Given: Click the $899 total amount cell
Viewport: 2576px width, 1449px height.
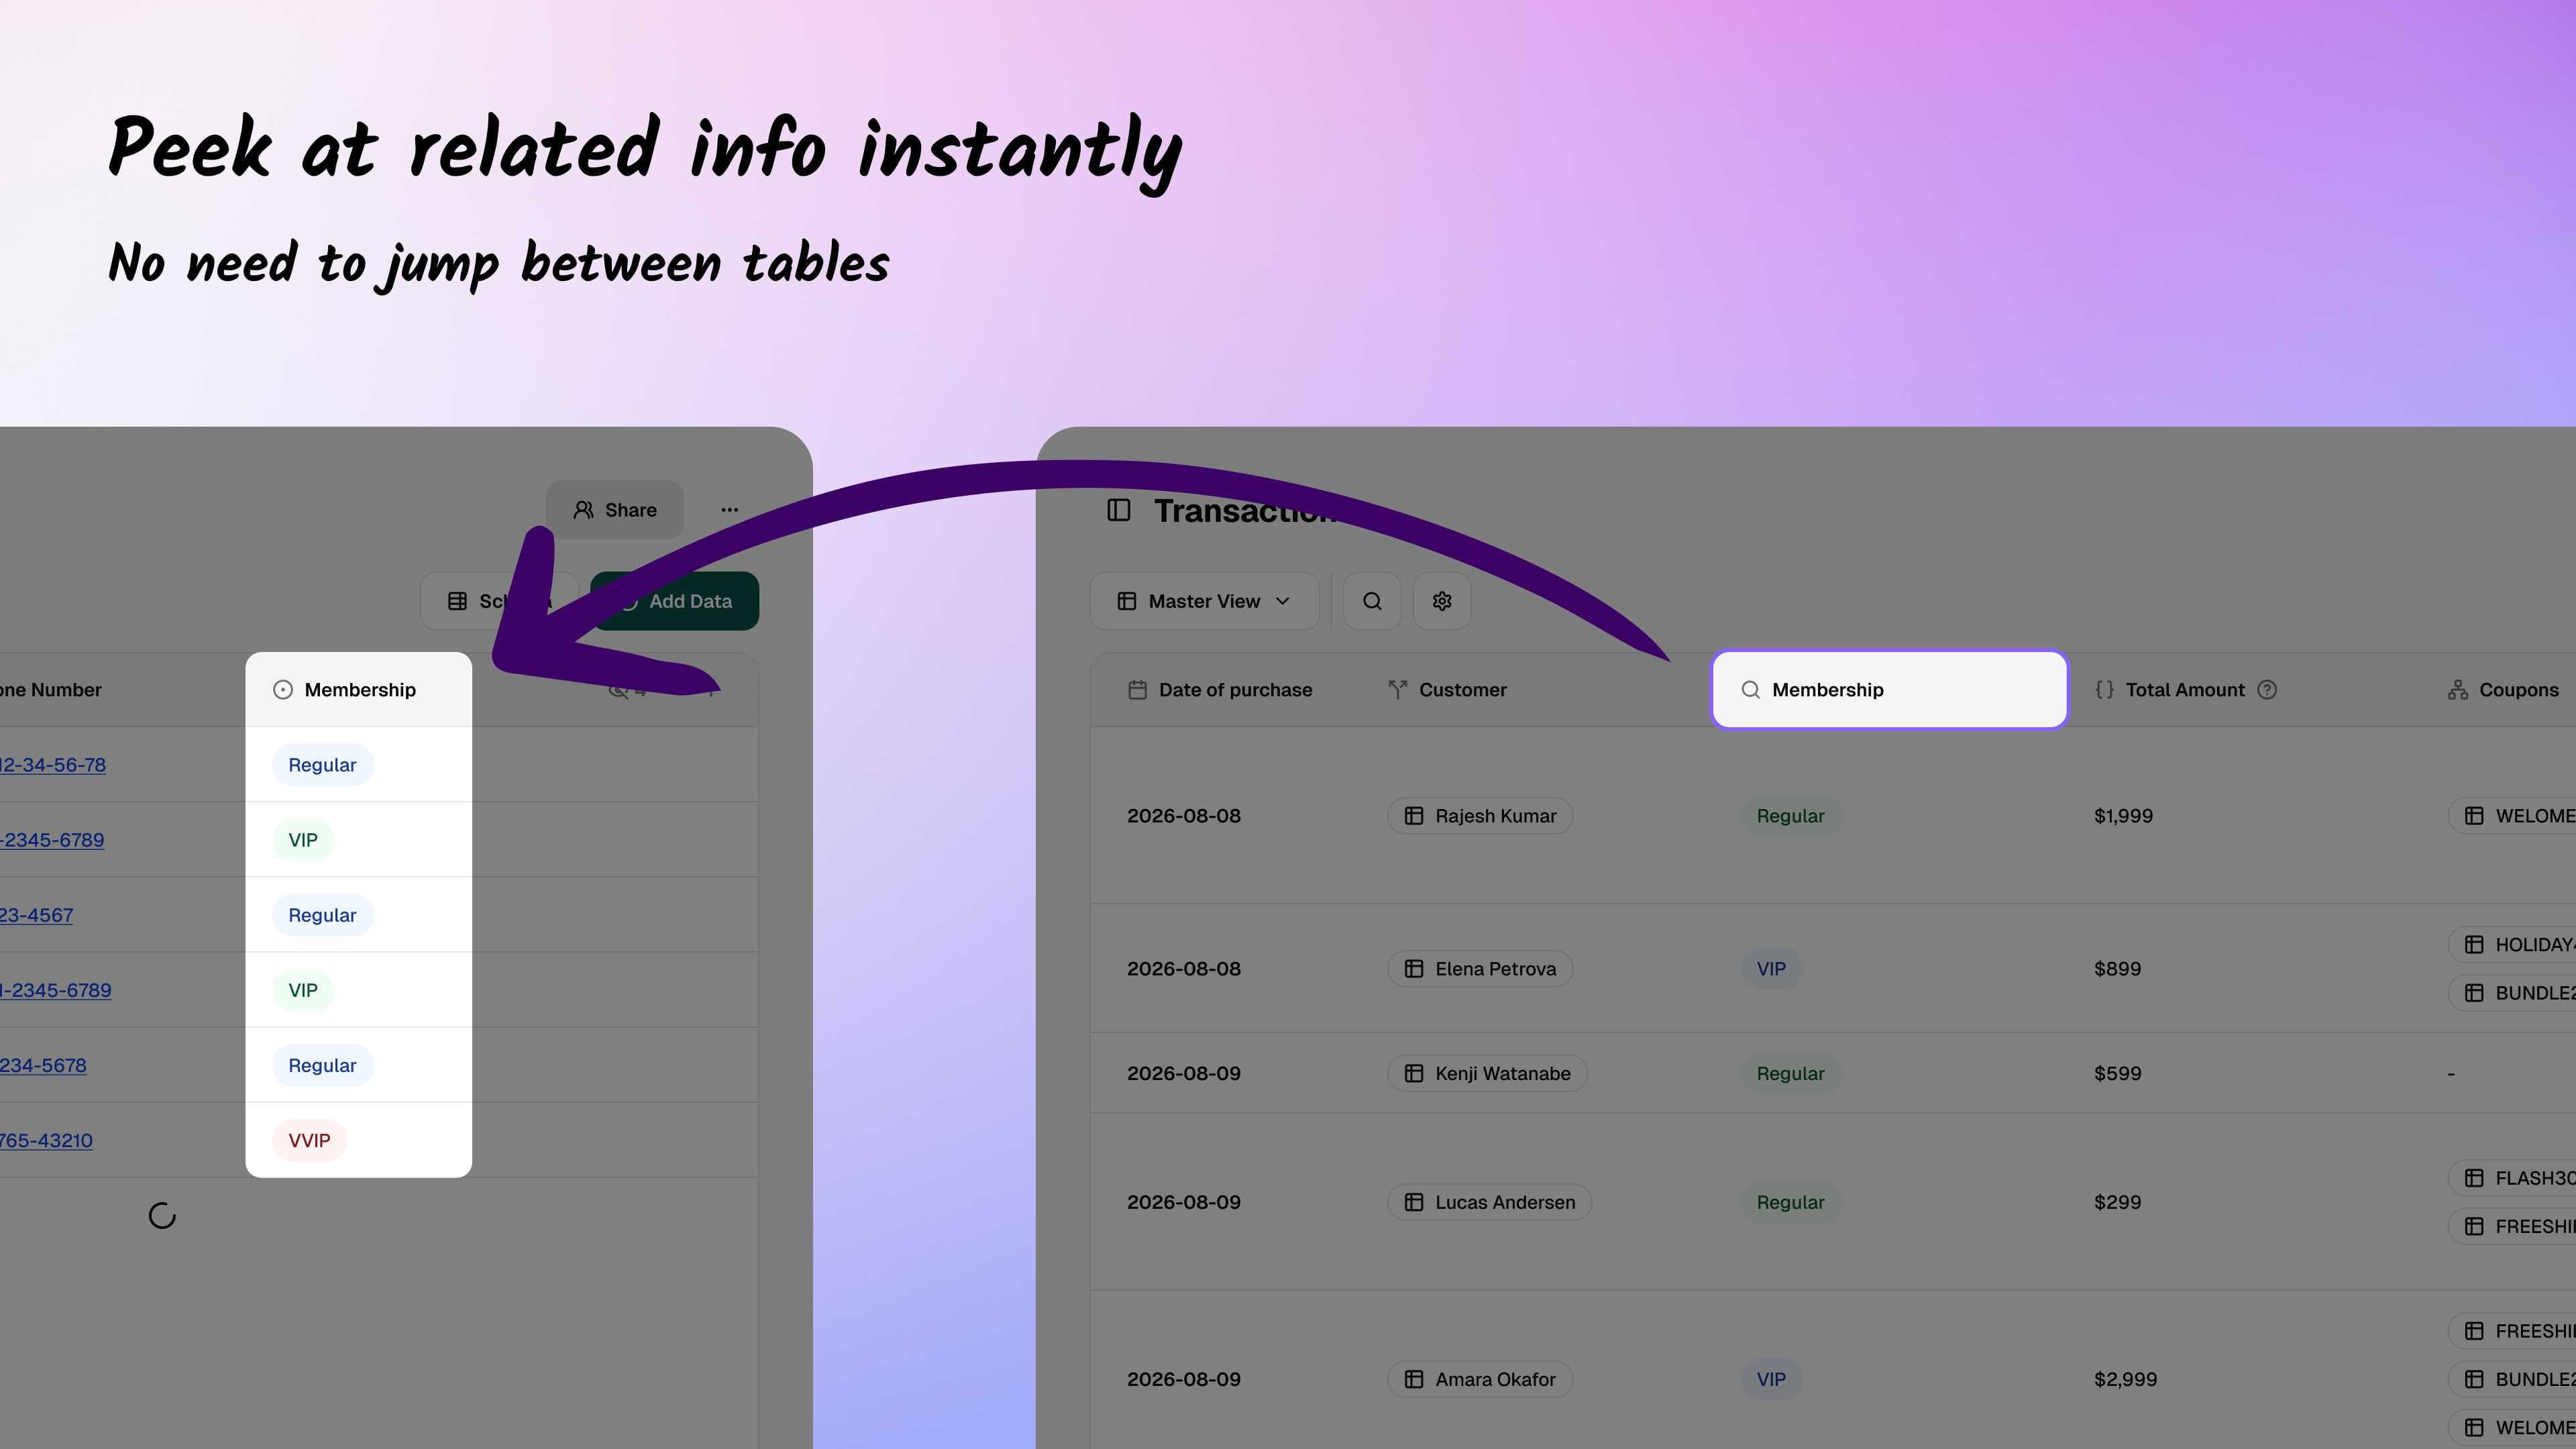Looking at the screenshot, I should pyautogui.click(x=2117, y=969).
